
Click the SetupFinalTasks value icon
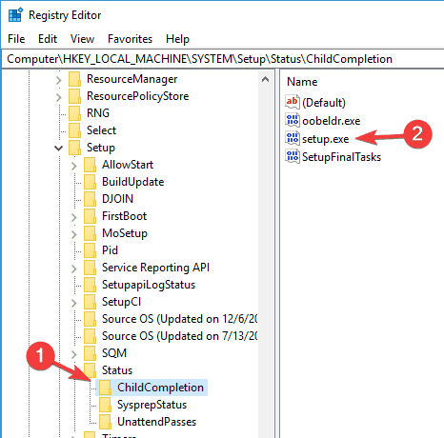[293, 157]
